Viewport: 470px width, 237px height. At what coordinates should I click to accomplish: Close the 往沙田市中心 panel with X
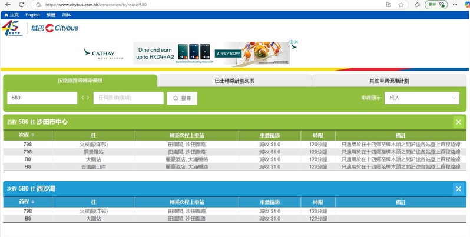tap(458, 122)
